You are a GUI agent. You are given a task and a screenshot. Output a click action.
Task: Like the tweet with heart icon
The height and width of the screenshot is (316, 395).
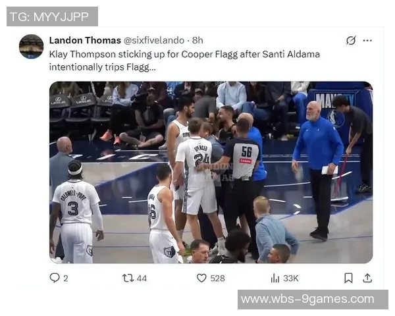pos(201,278)
